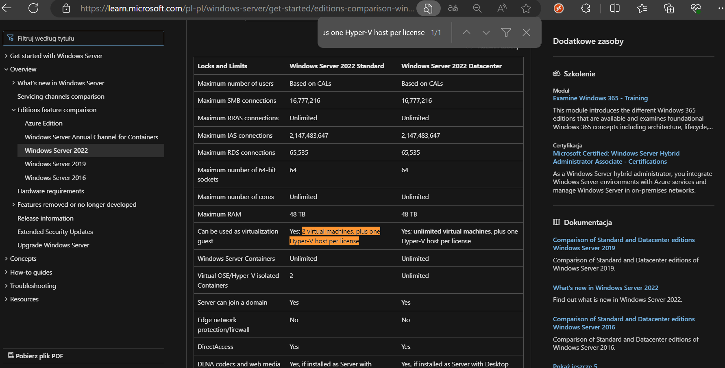Expand the How-to guides section
Image resolution: width=725 pixels, height=368 pixels.
coord(6,272)
